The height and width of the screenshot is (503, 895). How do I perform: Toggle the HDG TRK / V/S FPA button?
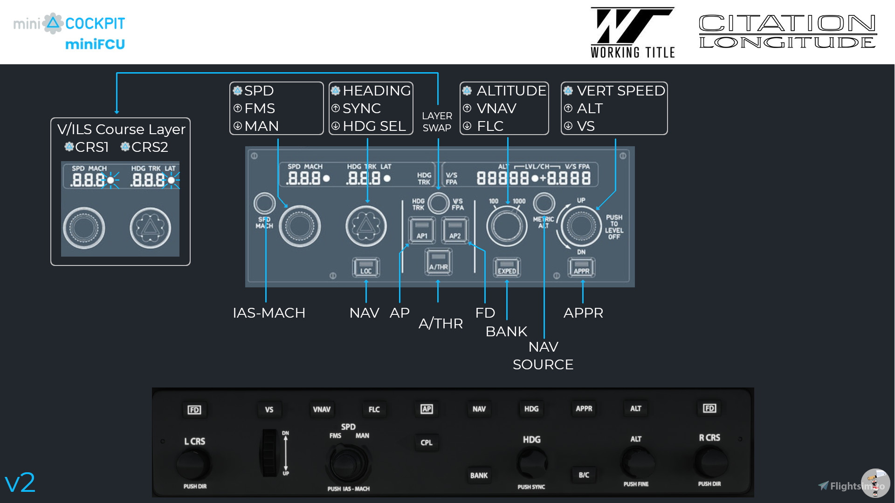(x=438, y=203)
